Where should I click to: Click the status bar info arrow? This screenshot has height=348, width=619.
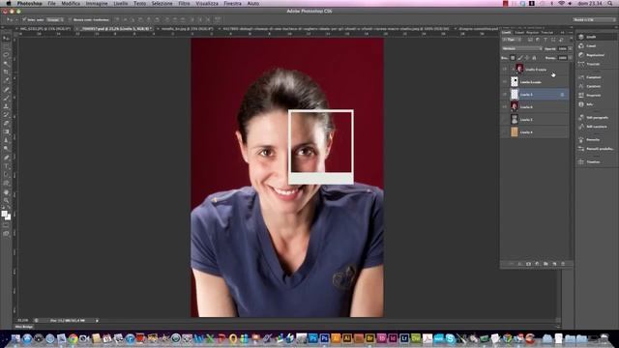tap(97, 320)
